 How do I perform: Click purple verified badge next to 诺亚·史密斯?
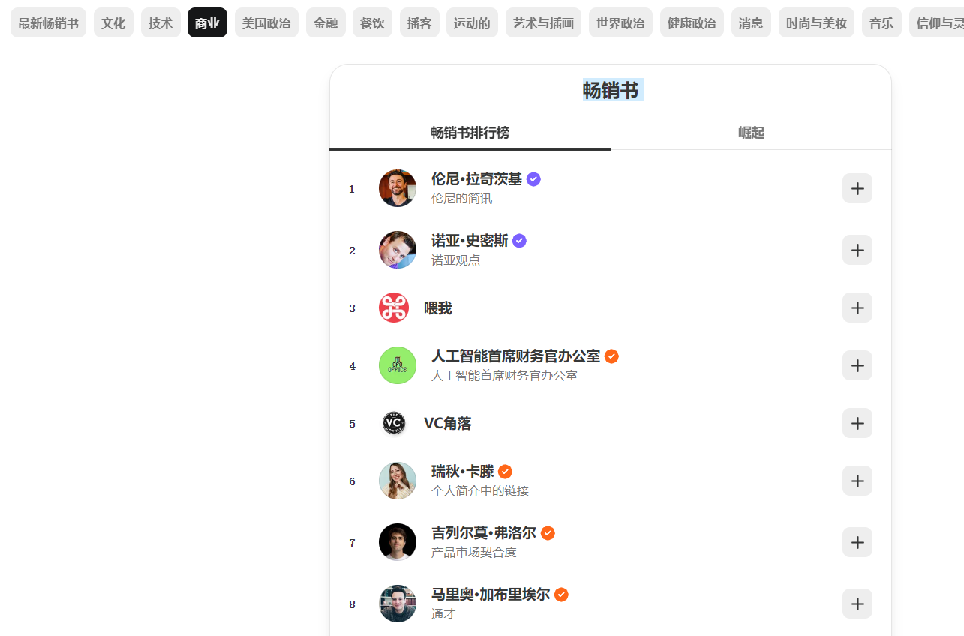[519, 241]
